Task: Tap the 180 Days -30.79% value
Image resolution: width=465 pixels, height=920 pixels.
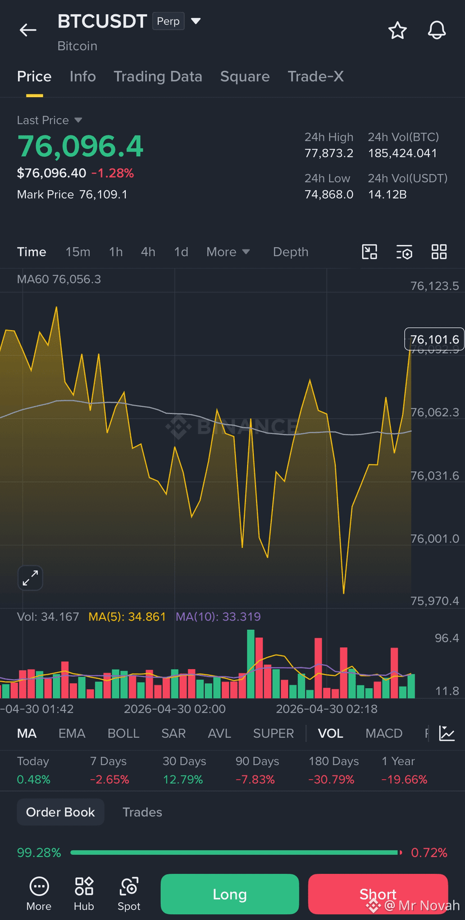Action: 331,779
